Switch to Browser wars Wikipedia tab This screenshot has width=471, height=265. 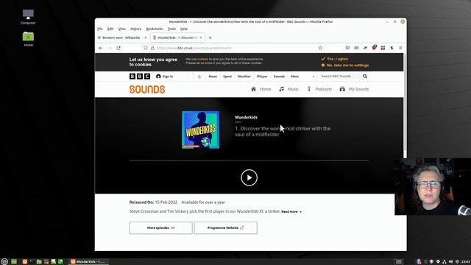pos(121,38)
